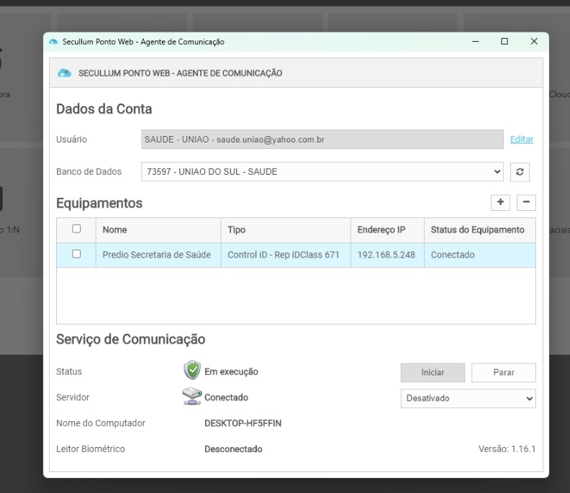Image resolution: width=570 pixels, height=493 pixels.
Task: Click the refresh database icon button
Action: click(520, 172)
